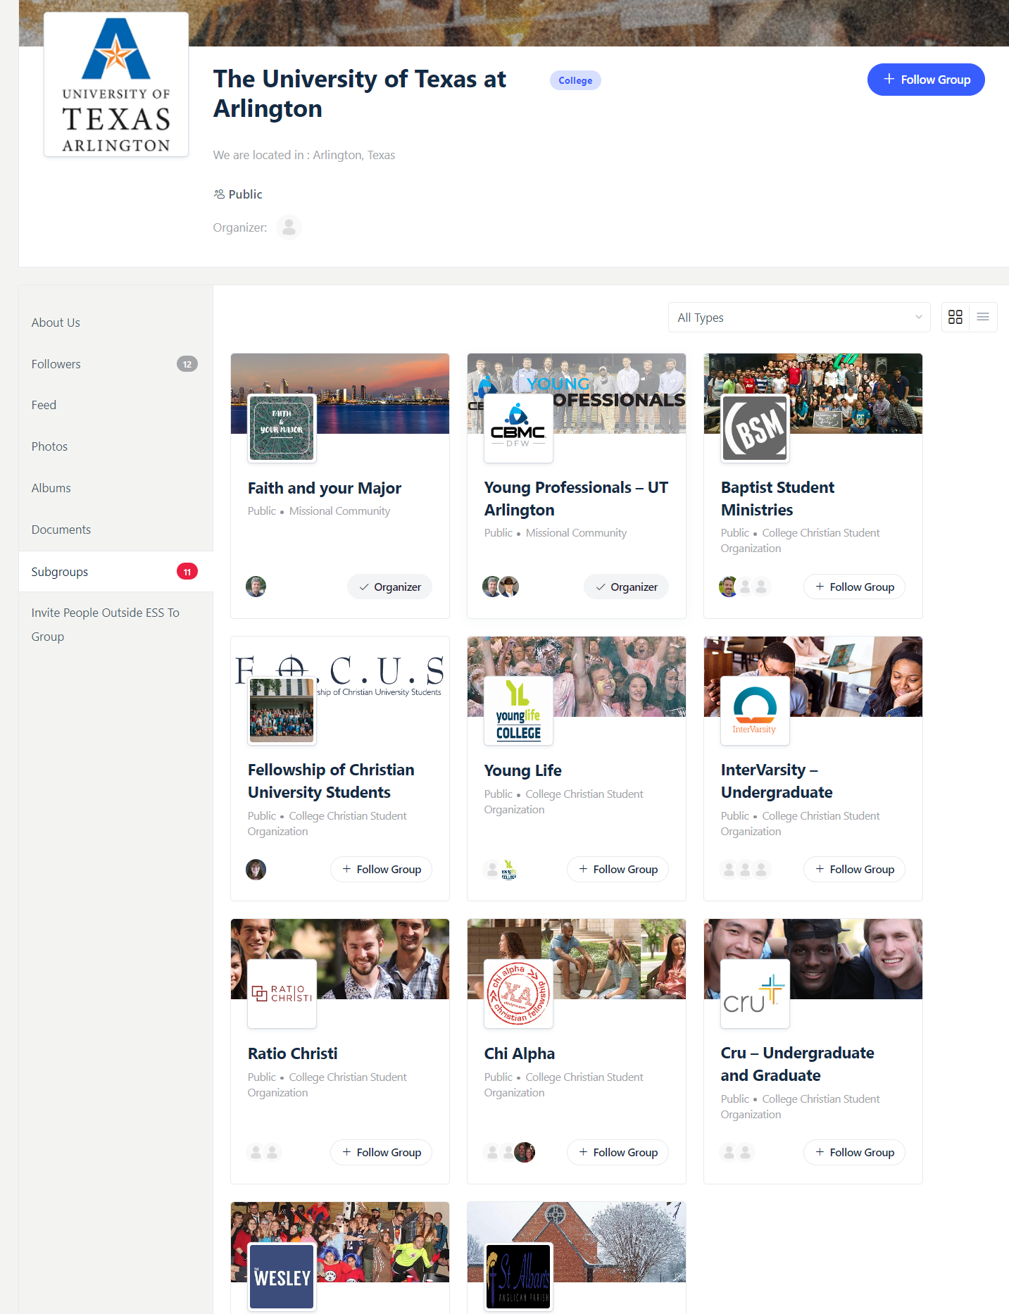Follow the Ratio Christi group
This screenshot has height=1314, width=1009.
[381, 1153]
